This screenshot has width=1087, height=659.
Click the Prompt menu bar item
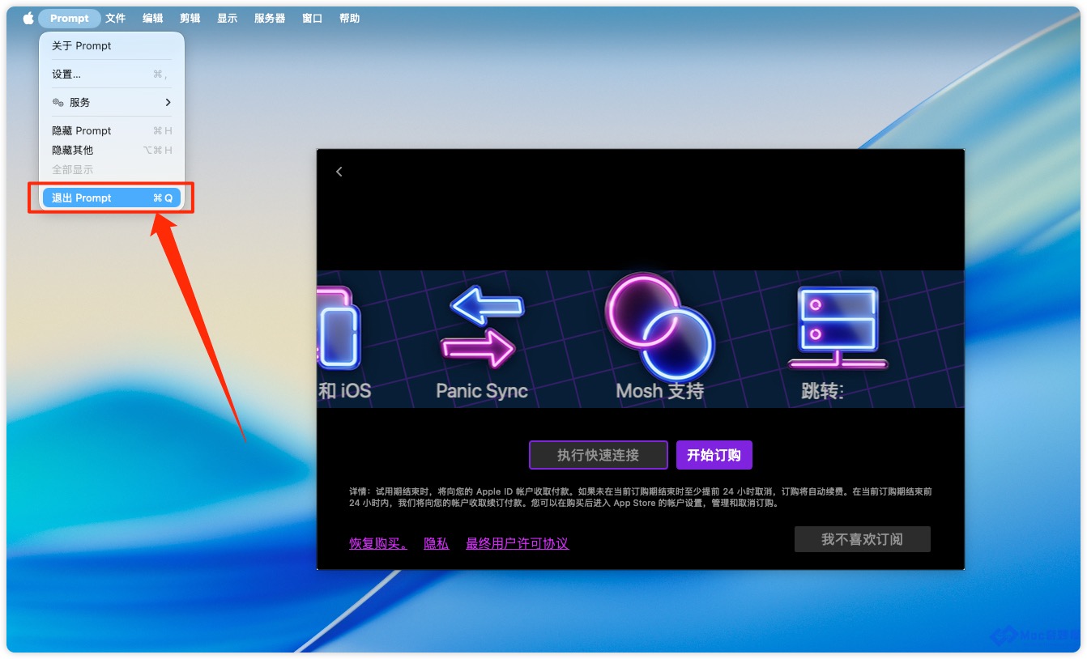(x=70, y=18)
